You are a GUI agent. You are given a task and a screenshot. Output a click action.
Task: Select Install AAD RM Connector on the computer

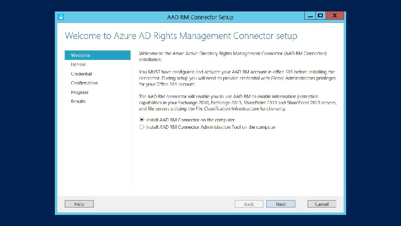(x=142, y=120)
